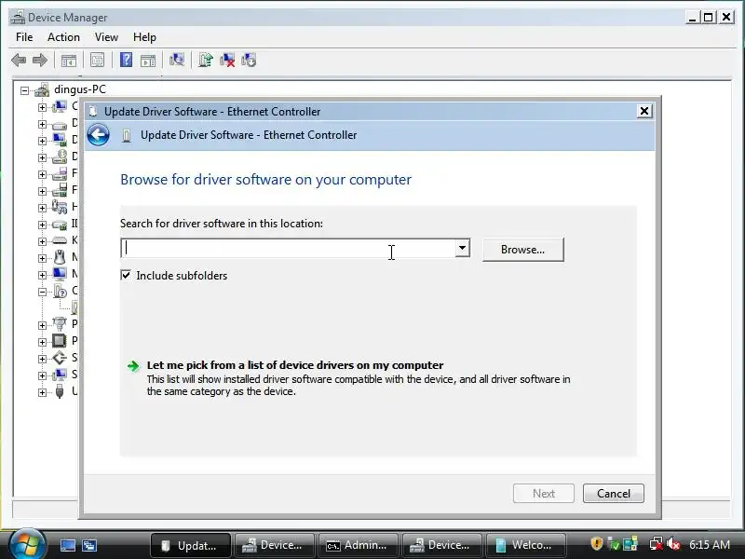Expand the Display adapters node
The width and height of the screenshot is (745, 559).
[42, 141]
